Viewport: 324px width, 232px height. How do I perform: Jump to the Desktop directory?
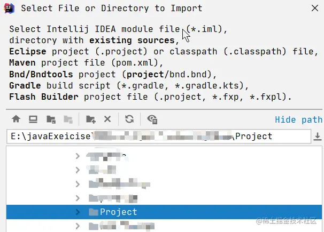coord(33,119)
